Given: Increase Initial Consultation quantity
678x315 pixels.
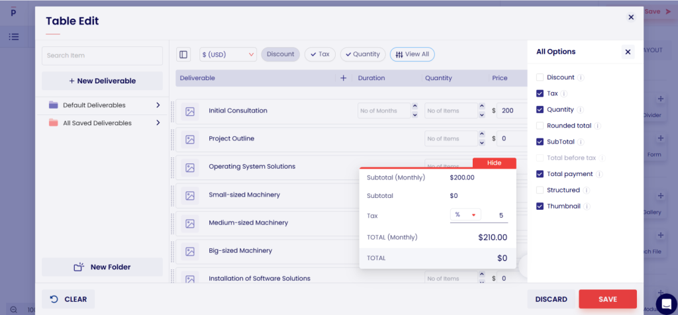Looking at the screenshot, I should (482, 107).
